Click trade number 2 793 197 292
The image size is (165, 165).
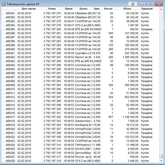coord(52,77)
